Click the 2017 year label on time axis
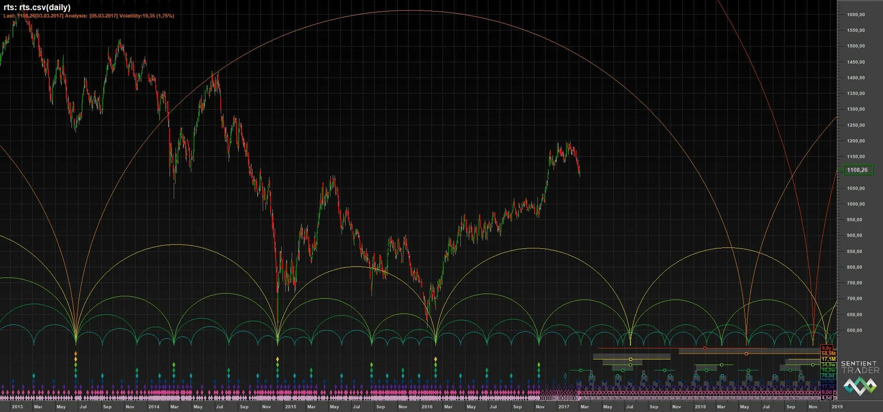 click(x=564, y=407)
